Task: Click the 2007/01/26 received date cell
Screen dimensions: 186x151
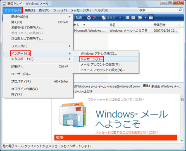Action: pyautogui.click(x=166, y=31)
